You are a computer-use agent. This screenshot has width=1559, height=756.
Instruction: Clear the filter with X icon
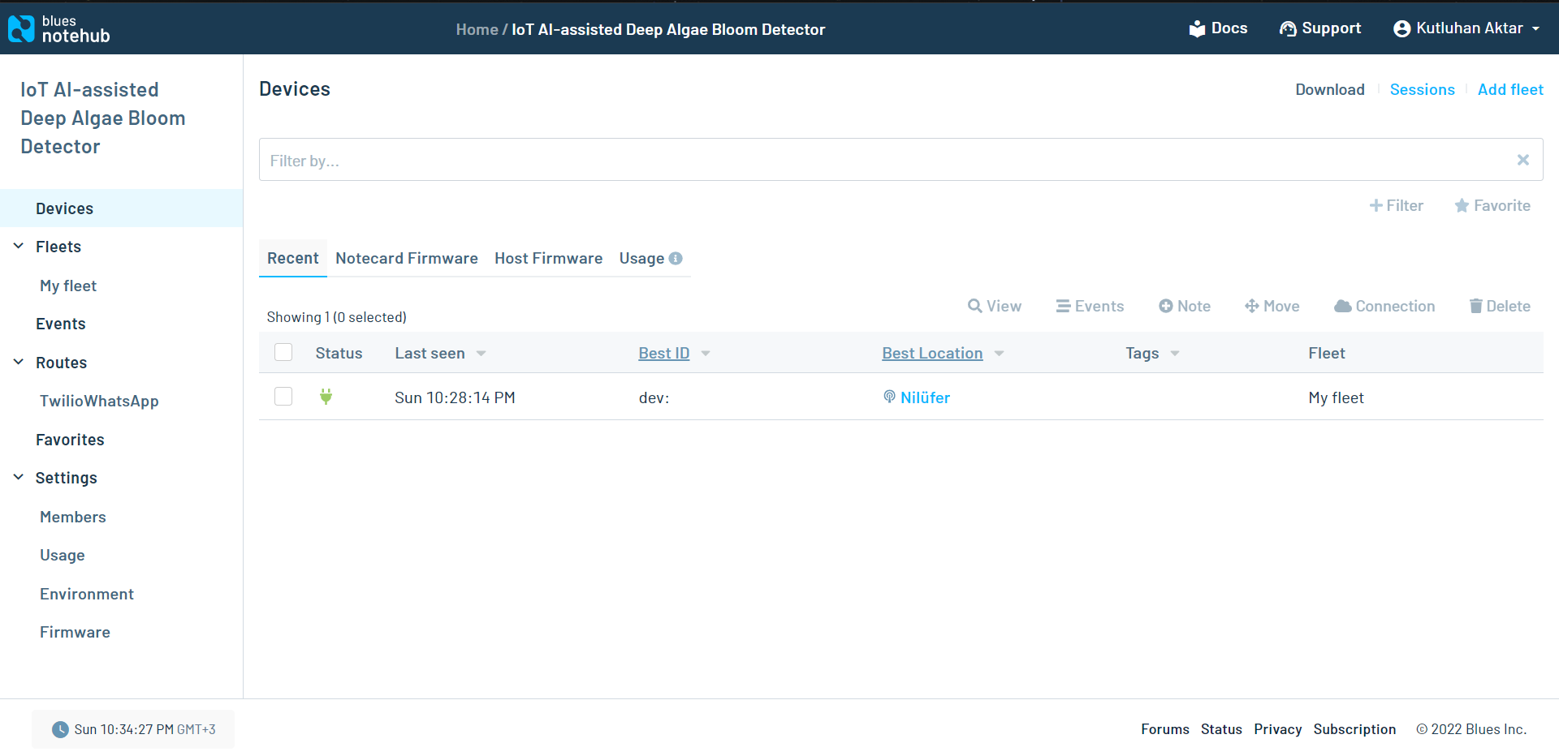[1523, 160]
